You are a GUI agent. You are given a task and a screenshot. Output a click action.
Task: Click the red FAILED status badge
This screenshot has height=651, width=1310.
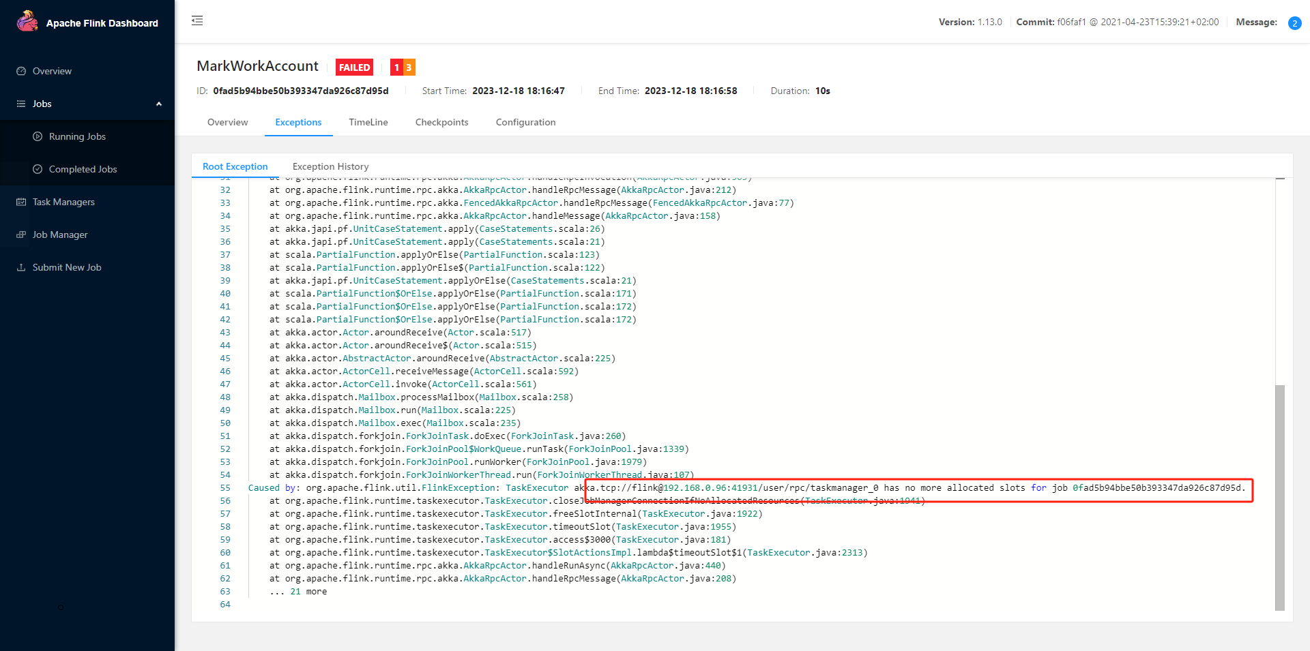(354, 67)
